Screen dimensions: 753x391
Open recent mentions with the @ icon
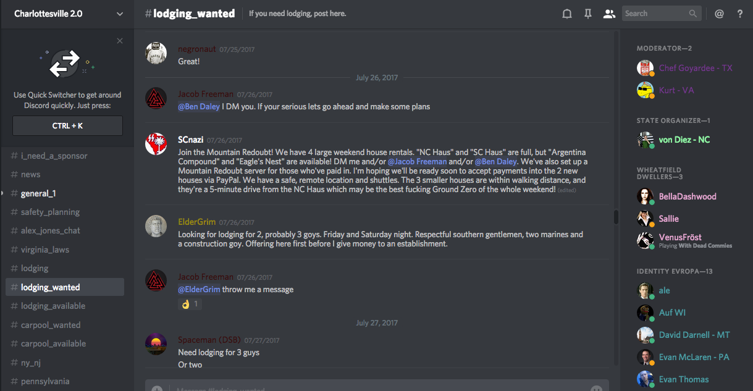[719, 14]
